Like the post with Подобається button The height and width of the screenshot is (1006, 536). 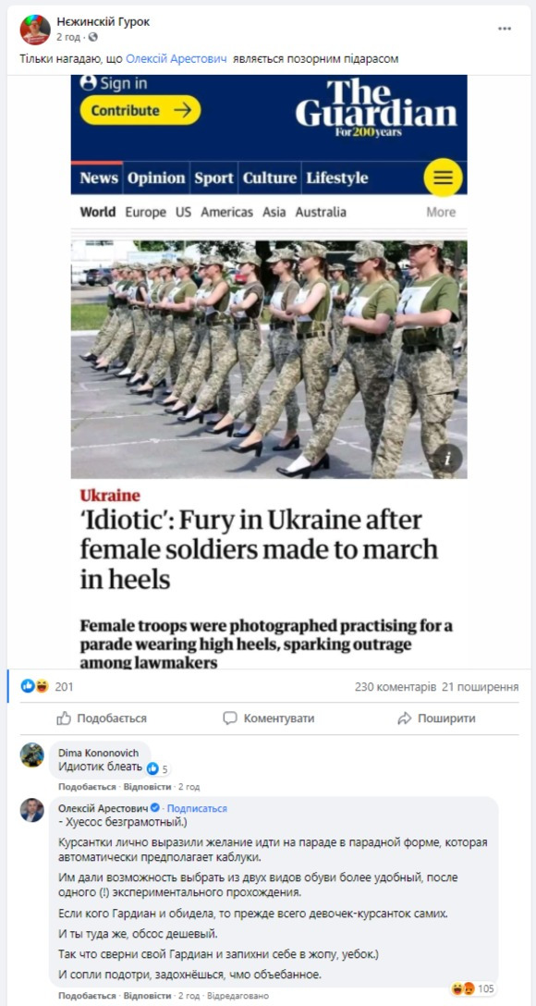pyautogui.click(x=102, y=718)
